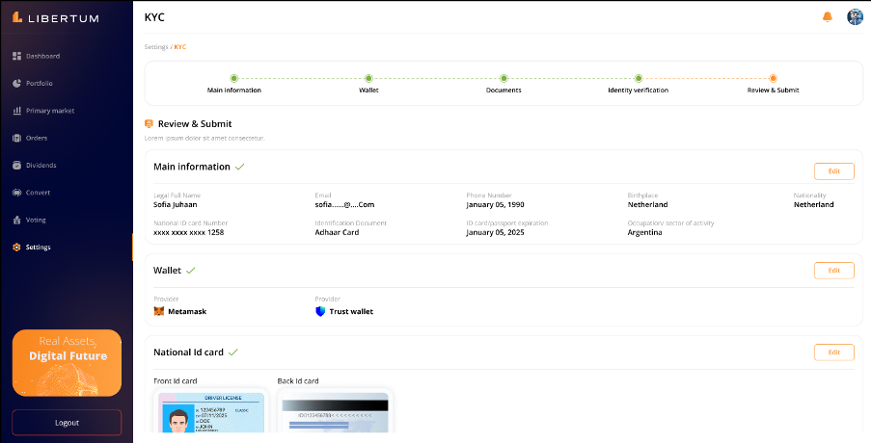Navigate to Convert in the sidebar
Viewport: 872px width, 443px height.
[38, 193]
